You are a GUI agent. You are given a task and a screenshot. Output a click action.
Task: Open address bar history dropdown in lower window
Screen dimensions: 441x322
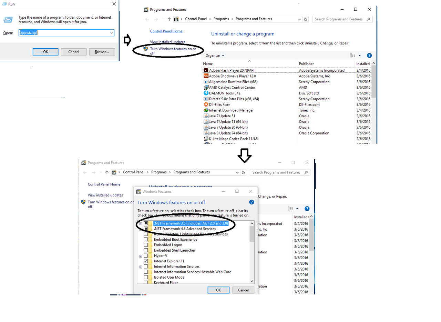point(237,172)
